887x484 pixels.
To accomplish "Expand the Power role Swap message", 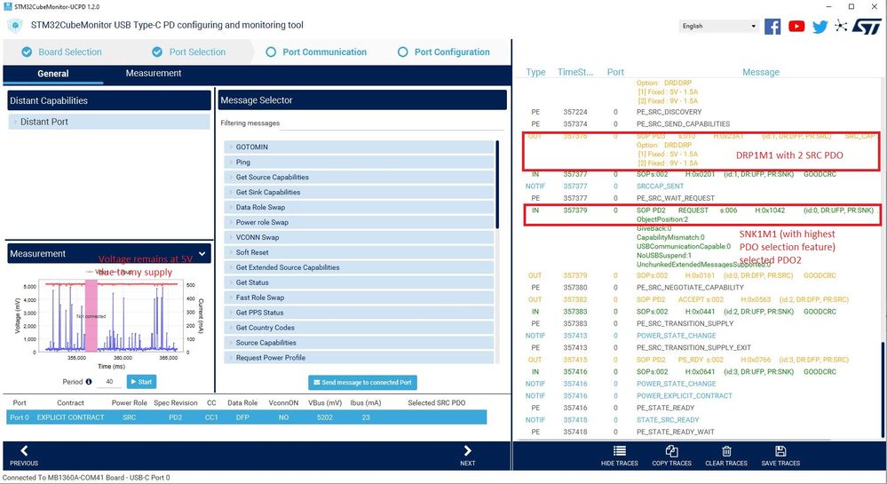I will pos(360,222).
